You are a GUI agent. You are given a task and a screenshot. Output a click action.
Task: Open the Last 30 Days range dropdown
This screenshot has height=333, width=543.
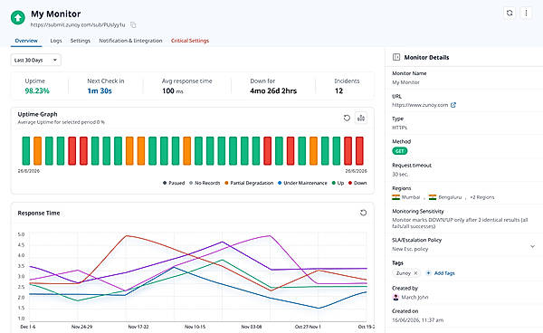coord(36,61)
